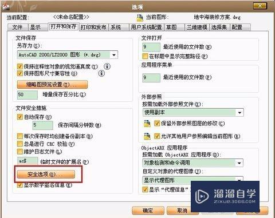
Task: Toggle 显示数字签名信息 checkbox
Action: (x=20, y=185)
